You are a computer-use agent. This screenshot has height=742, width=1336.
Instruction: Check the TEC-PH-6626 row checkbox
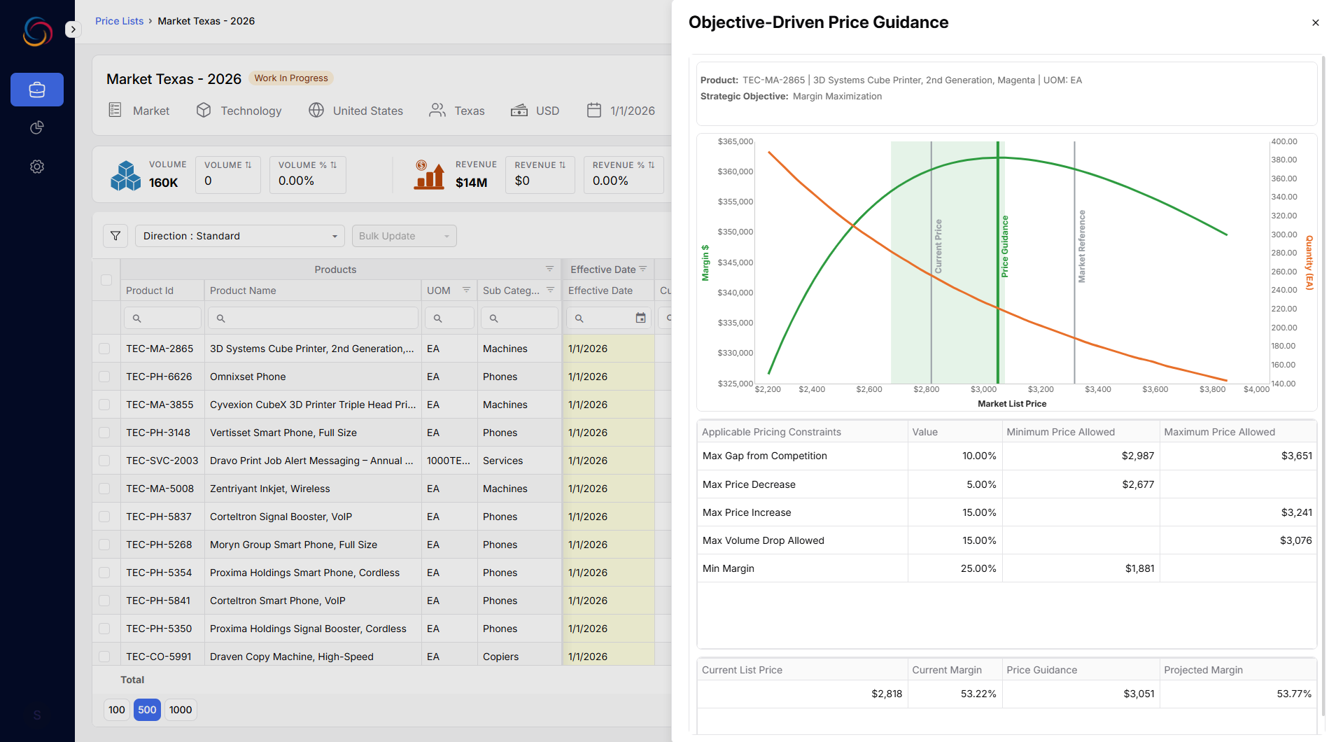(x=104, y=377)
